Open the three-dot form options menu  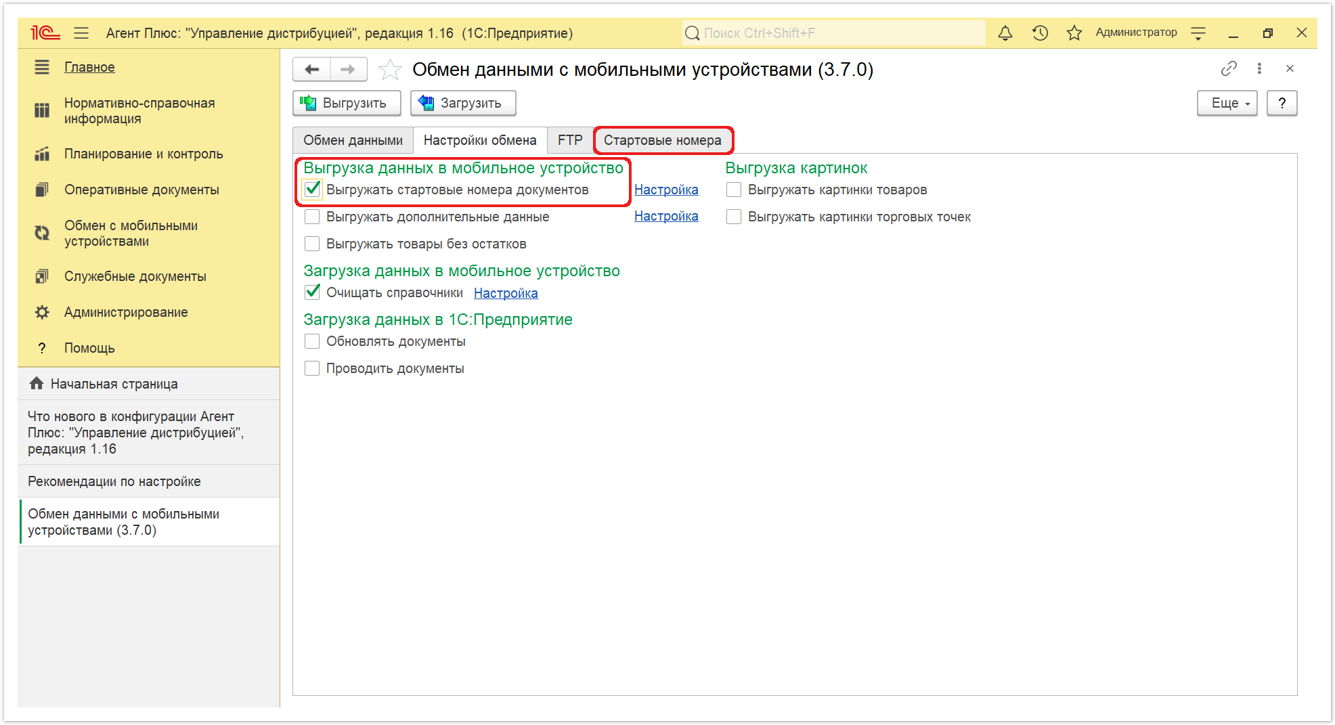(1259, 68)
